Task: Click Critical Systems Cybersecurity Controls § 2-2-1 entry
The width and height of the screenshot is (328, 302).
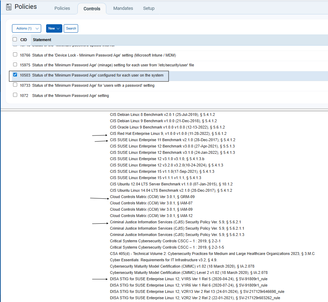Action: click(x=165, y=241)
